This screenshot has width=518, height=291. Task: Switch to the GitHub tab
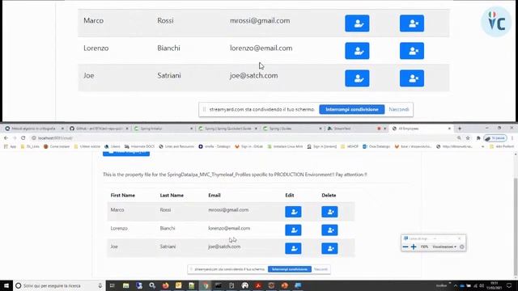99,129
